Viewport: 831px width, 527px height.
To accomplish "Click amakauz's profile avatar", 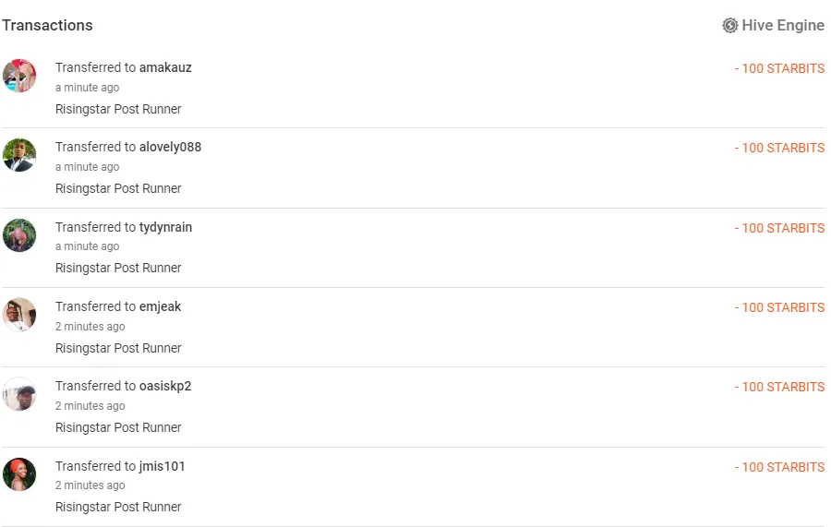I will (19, 76).
